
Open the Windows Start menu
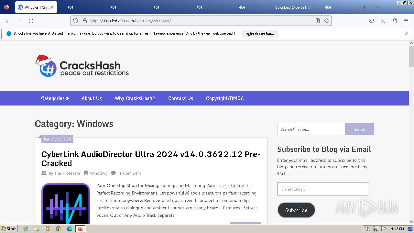[9, 229]
